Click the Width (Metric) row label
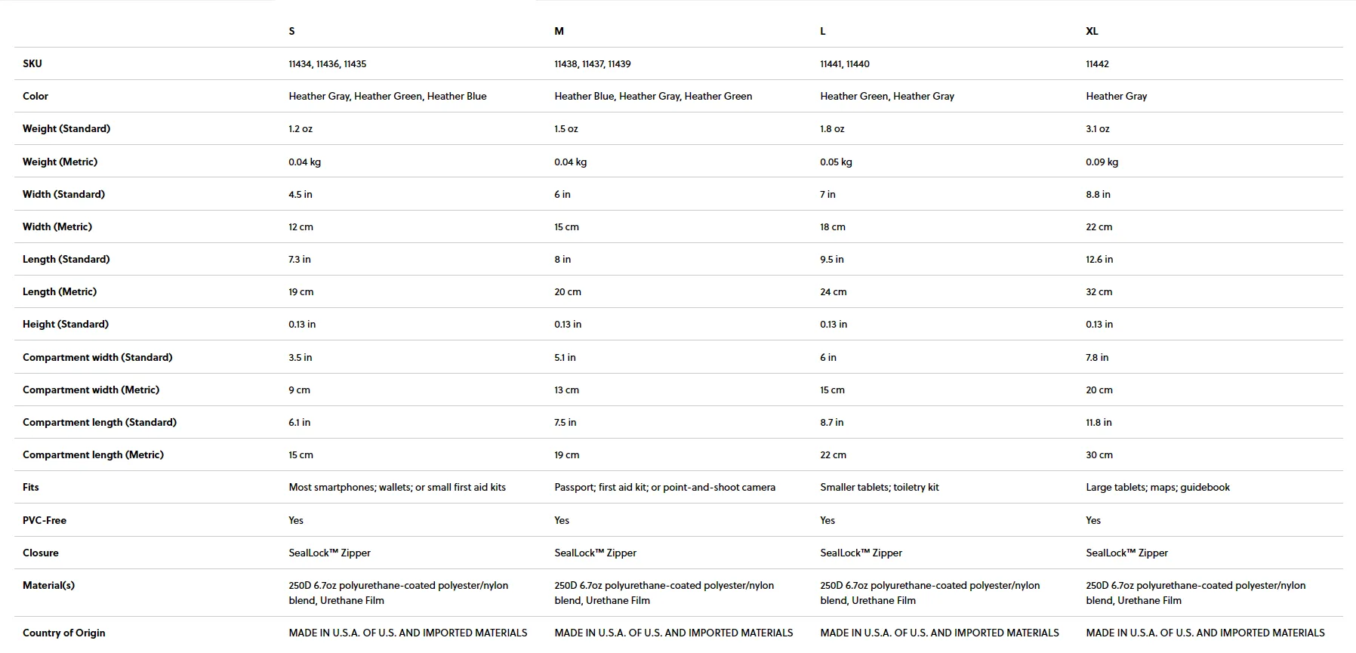The width and height of the screenshot is (1356, 653). 57,226
